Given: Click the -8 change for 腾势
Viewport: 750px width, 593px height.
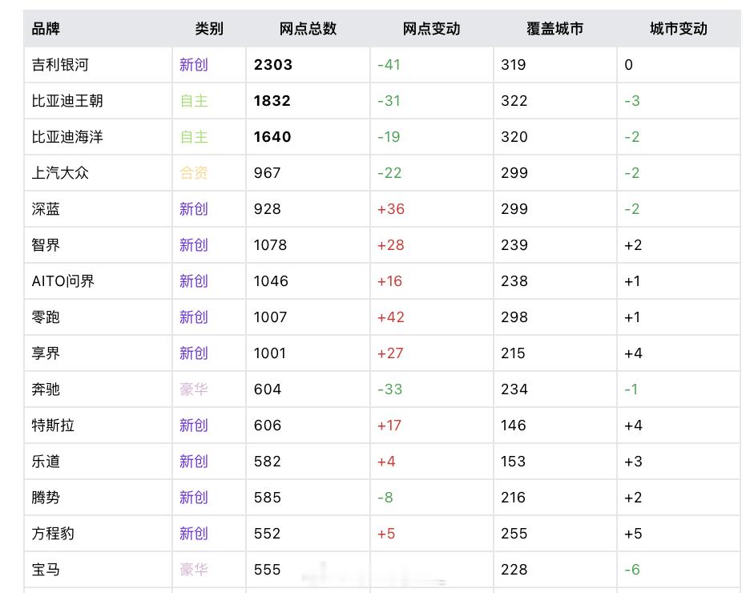Looking at the screenshot, I should point(385,498).
